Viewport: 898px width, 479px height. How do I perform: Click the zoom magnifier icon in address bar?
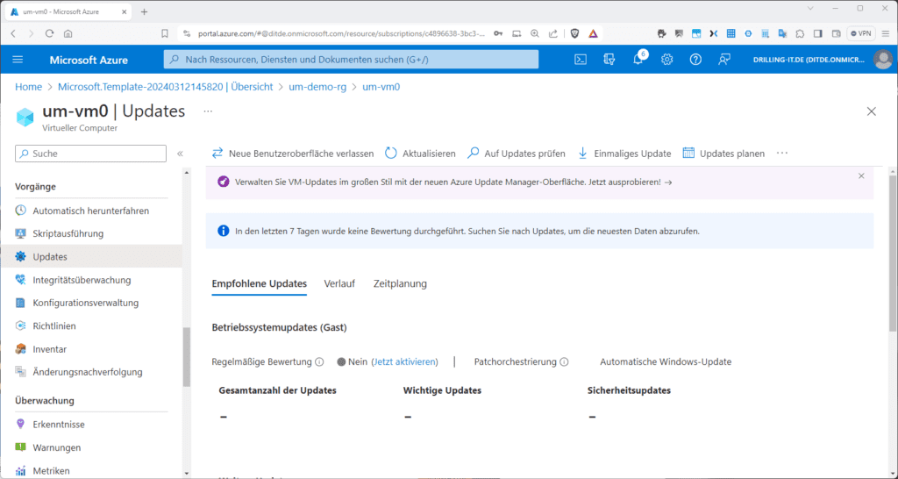(x=535, y=34)
